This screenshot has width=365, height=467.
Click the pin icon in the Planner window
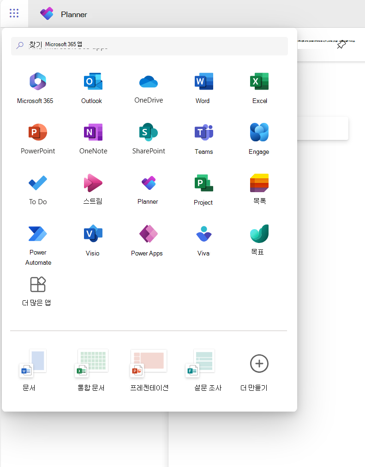click(x=341, y=44)
